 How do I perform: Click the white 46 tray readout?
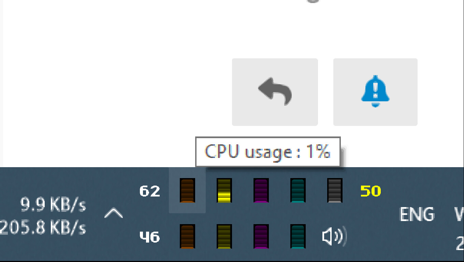pos(150,237)
